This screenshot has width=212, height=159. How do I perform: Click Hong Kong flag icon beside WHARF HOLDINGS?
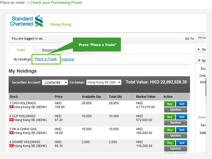pyautogui.click(x=11, y=146)
